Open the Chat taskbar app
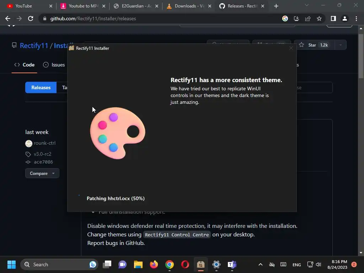Viewport: 364px width, 273px height. [123, 264]
